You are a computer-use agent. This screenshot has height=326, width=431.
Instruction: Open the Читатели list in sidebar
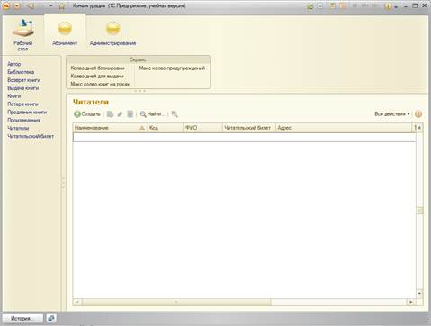click(x=18, y=128)
